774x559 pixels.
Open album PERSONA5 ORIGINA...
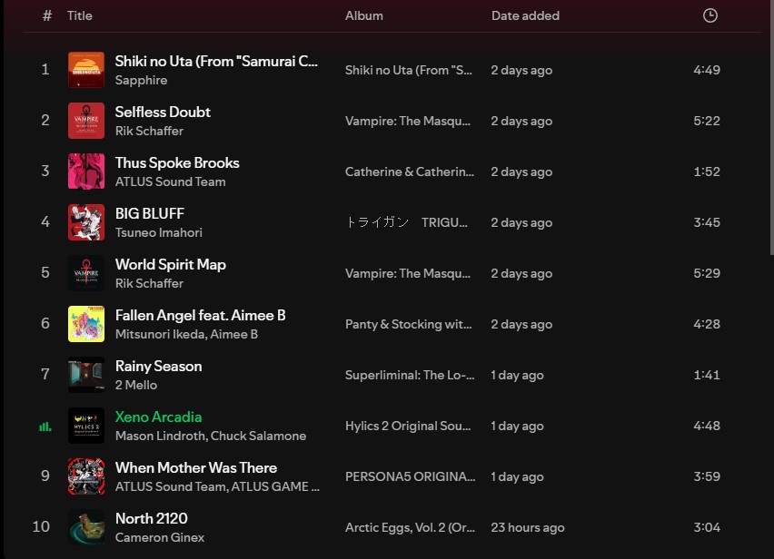(x=411, y=476)
